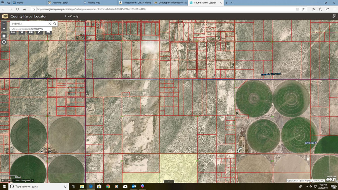The image size is (338, 190).
Task: Zoom in using the plus button
Action: click(4, 23)
